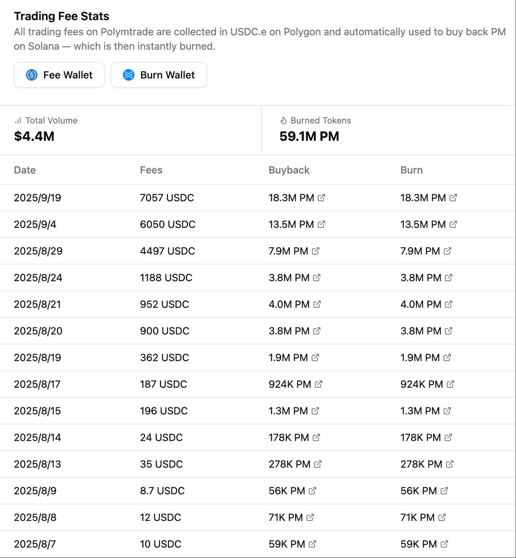Click the 7.9M PM buyback link
Image resolution: width=516 pixels, height=558 pixels.
288,251
